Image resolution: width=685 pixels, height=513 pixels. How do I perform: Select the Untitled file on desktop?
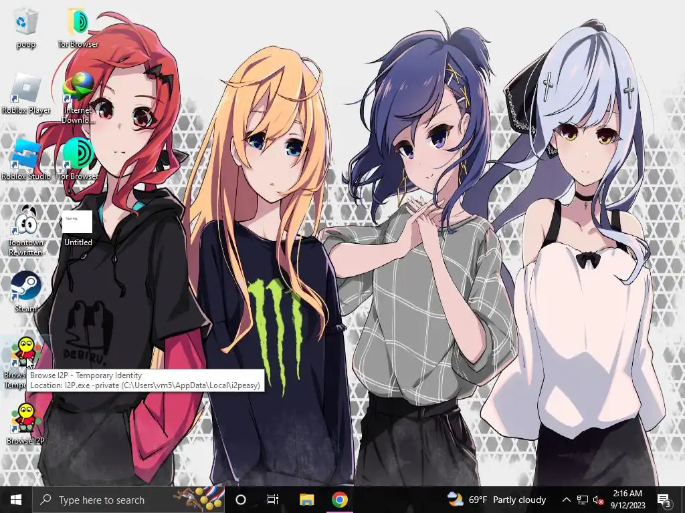click(78, 228)
